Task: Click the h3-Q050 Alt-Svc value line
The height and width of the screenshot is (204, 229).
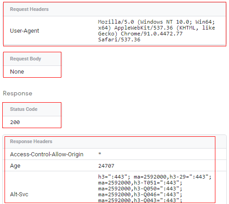Action: [x=140, y=189]
